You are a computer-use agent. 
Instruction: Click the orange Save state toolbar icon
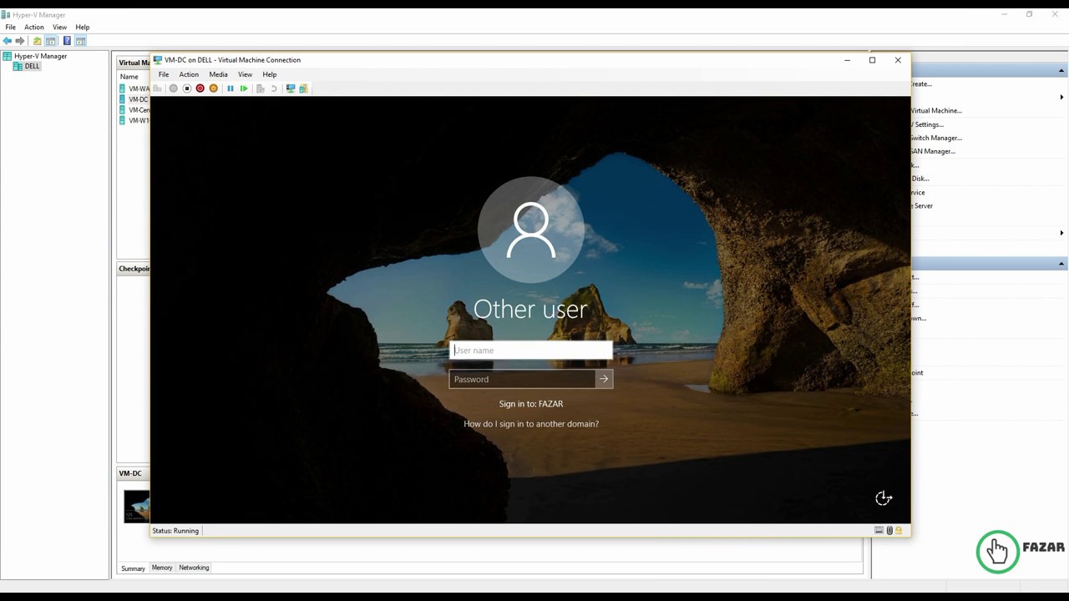point(213,88)
